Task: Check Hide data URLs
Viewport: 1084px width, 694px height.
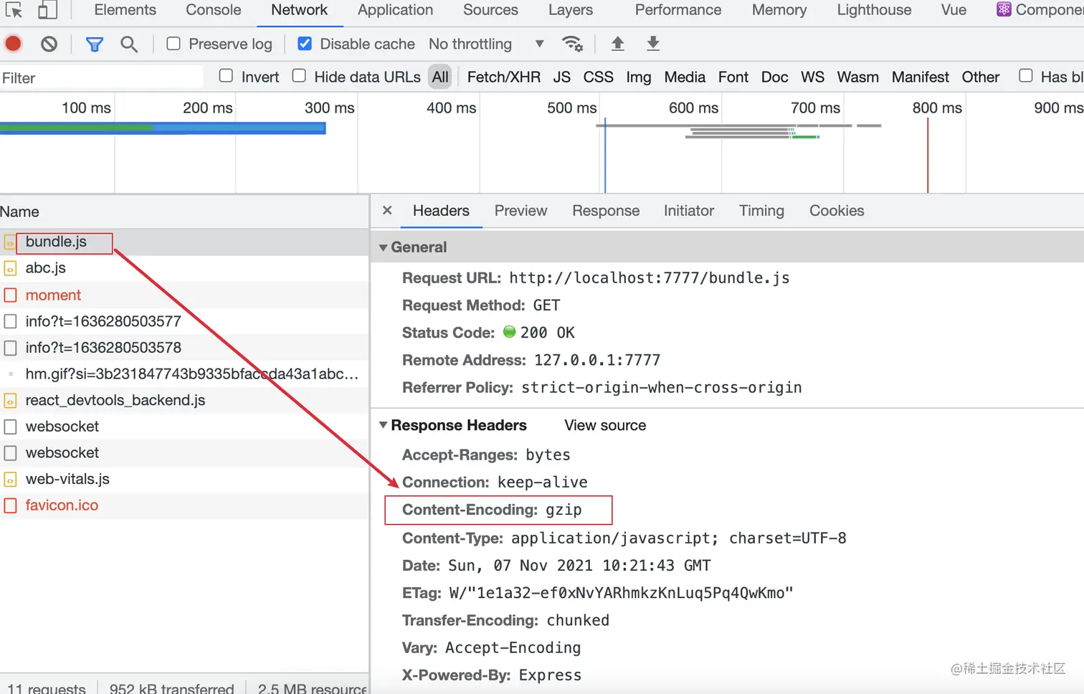Action: click(x=299, y=76)
